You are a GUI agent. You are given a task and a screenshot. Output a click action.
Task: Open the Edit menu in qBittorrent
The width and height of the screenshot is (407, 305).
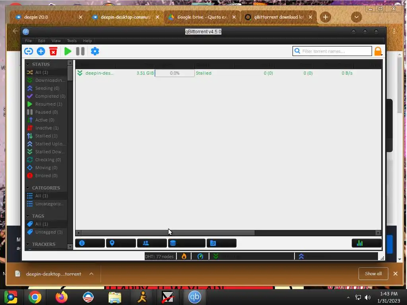pos(41,41)
